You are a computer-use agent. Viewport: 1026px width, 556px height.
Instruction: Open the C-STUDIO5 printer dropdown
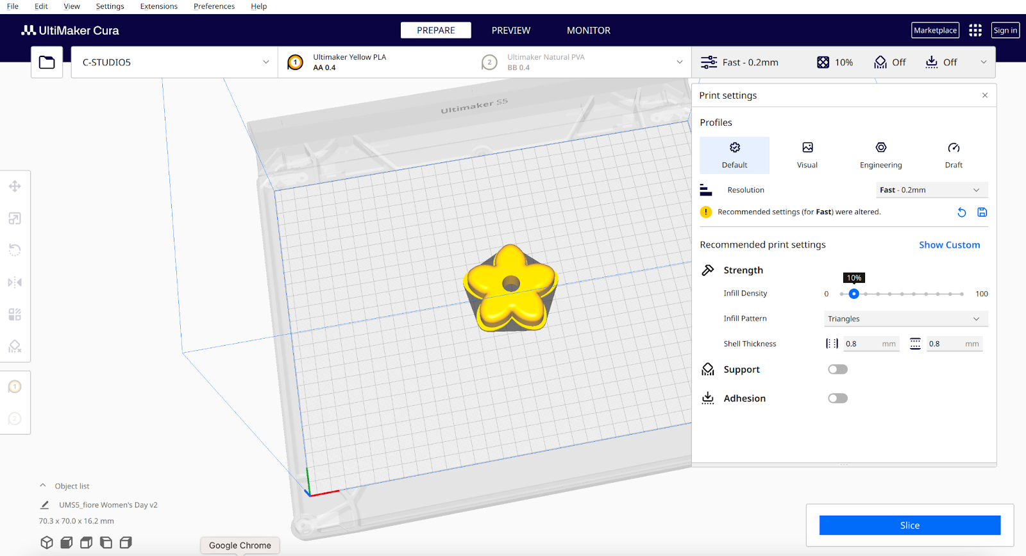pyautogui.click(x=174, y=62)
